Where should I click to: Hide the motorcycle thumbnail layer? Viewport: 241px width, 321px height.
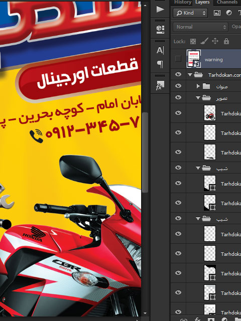178,113
